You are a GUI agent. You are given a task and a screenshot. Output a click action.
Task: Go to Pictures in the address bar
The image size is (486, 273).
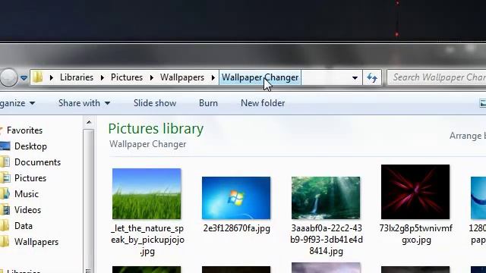[127, 77]
